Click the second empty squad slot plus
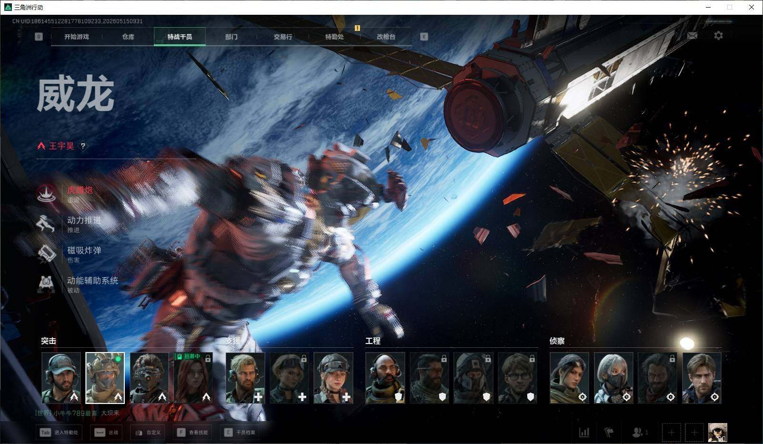The height and width of the screenshot is (444, 763). (x=694, y=433)
